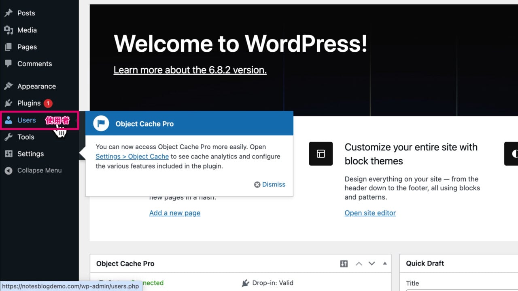518x291 pixels.
Task: Click the Plugins plug icon
Action: pos(9,103)
